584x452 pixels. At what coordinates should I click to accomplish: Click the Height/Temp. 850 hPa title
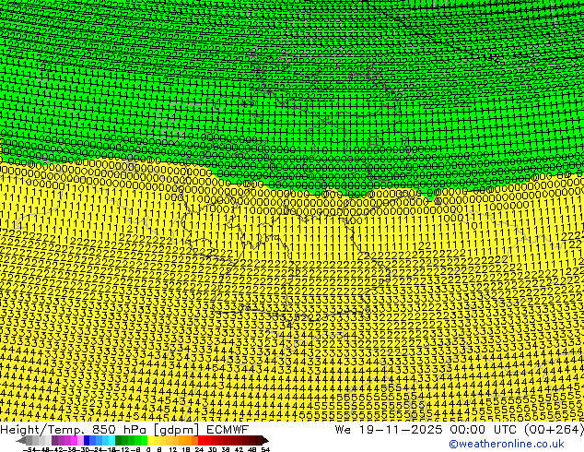click(x=75, y=430)
